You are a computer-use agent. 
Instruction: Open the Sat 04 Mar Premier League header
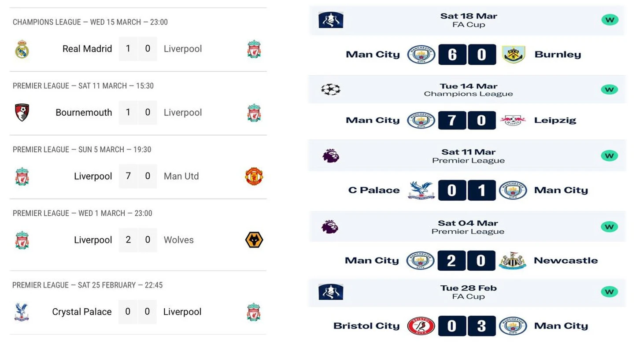point(467,227)
